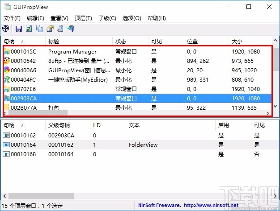Click the Exit door toolbar icon

71,29
